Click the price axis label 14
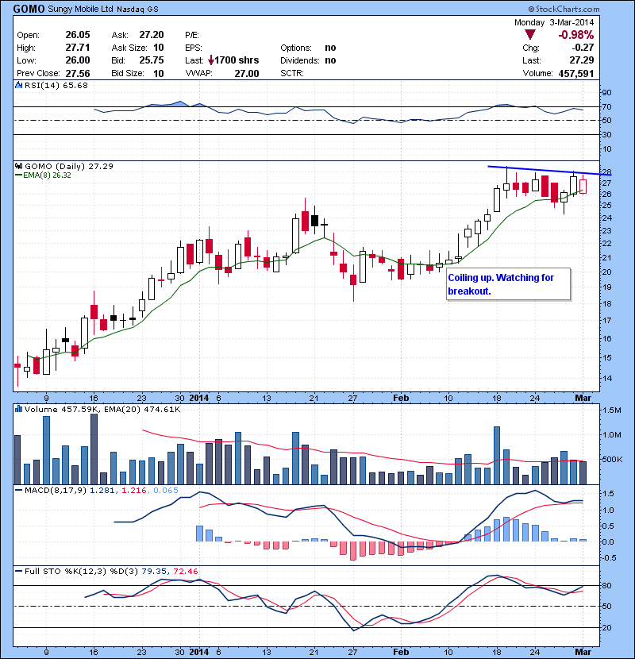 click(x=606, y=378)
